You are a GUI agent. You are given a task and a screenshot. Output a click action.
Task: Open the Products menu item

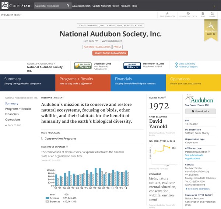coord(126,6)
